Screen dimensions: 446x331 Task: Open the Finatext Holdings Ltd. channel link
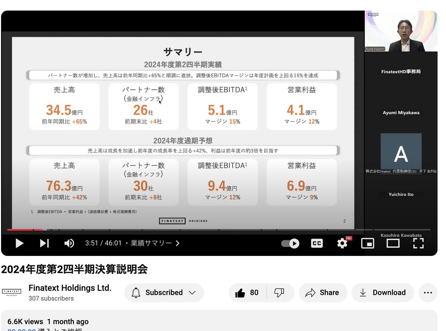tap(70, 288)
